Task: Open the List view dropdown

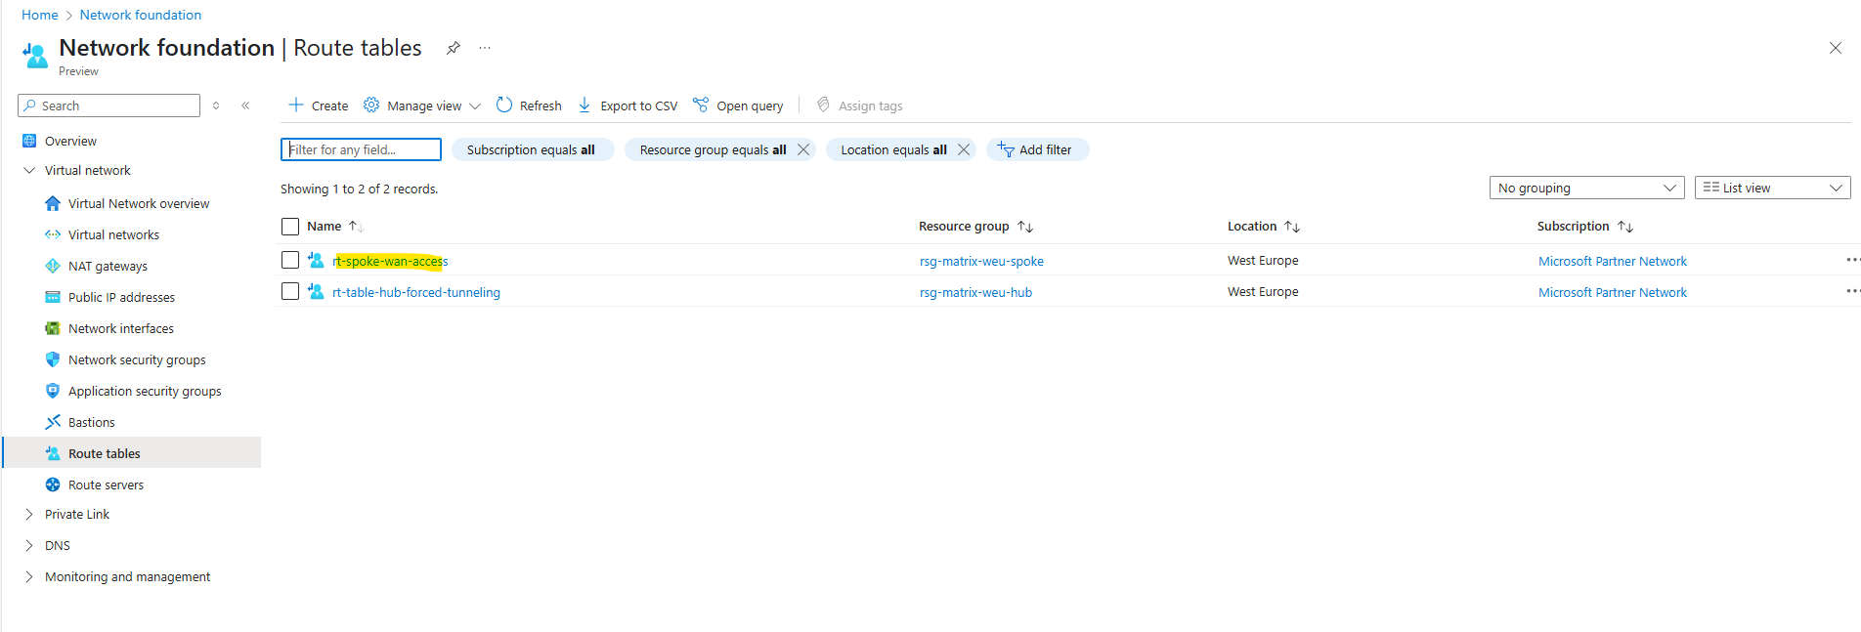Action: [1772, 188]
